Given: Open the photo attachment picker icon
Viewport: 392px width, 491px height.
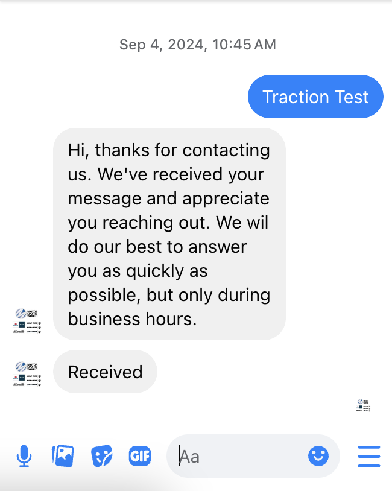Looking at the screenshot, I should point(63,456).
